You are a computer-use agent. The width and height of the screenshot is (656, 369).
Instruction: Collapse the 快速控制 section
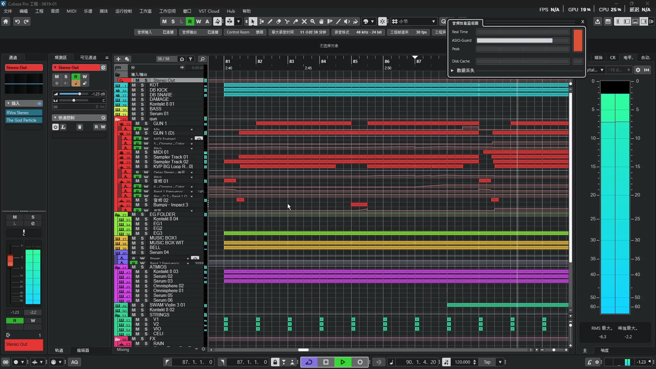(55, 118)
